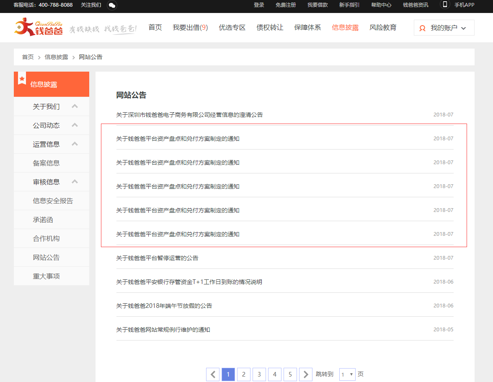
Task: Open the page jump number dropdown
Action: 347,374
